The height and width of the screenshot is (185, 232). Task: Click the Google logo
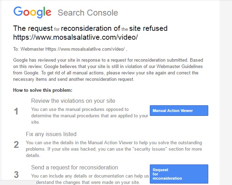32,12
